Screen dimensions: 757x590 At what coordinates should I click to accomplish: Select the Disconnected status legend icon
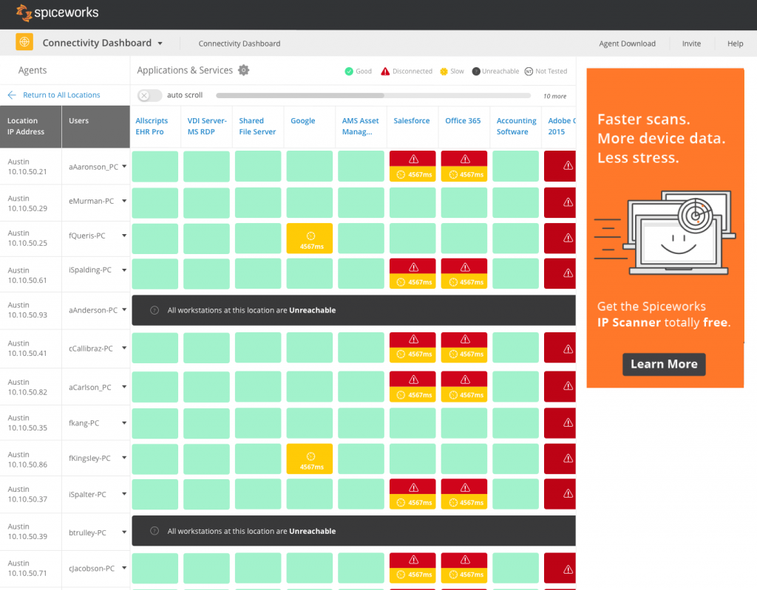pyautogui.click(x=385, y=71)
